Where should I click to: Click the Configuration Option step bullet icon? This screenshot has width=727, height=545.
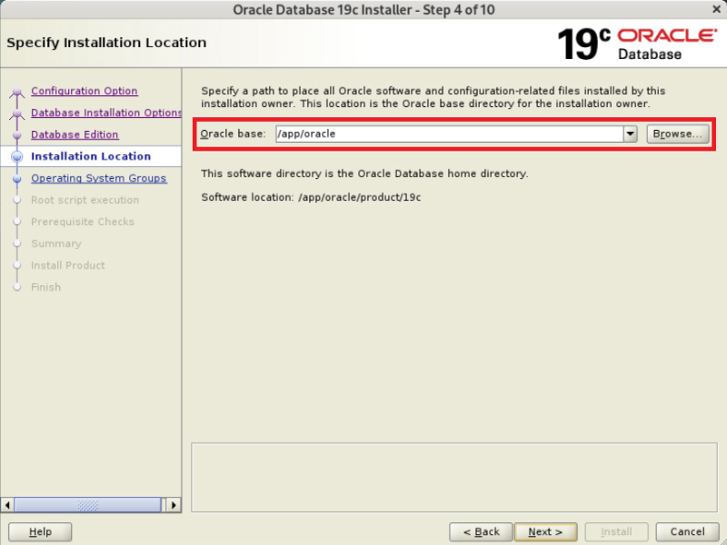[x=17, y=92]
